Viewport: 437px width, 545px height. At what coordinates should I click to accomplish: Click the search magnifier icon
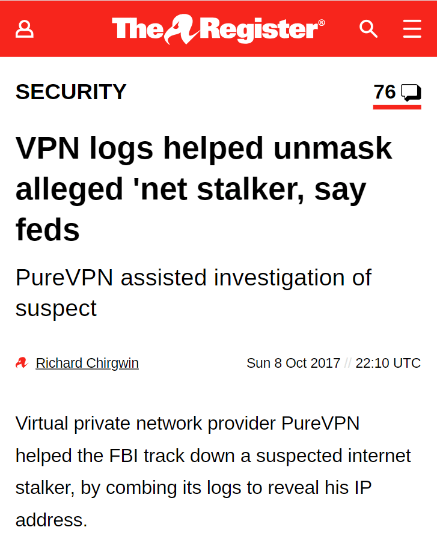click(368, 28)
